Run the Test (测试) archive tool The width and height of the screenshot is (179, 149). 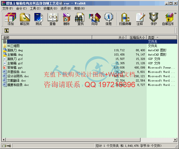tap(39, 19)
